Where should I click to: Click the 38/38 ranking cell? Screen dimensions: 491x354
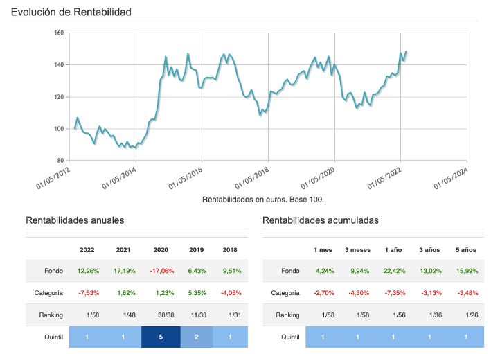pos(160,315)
